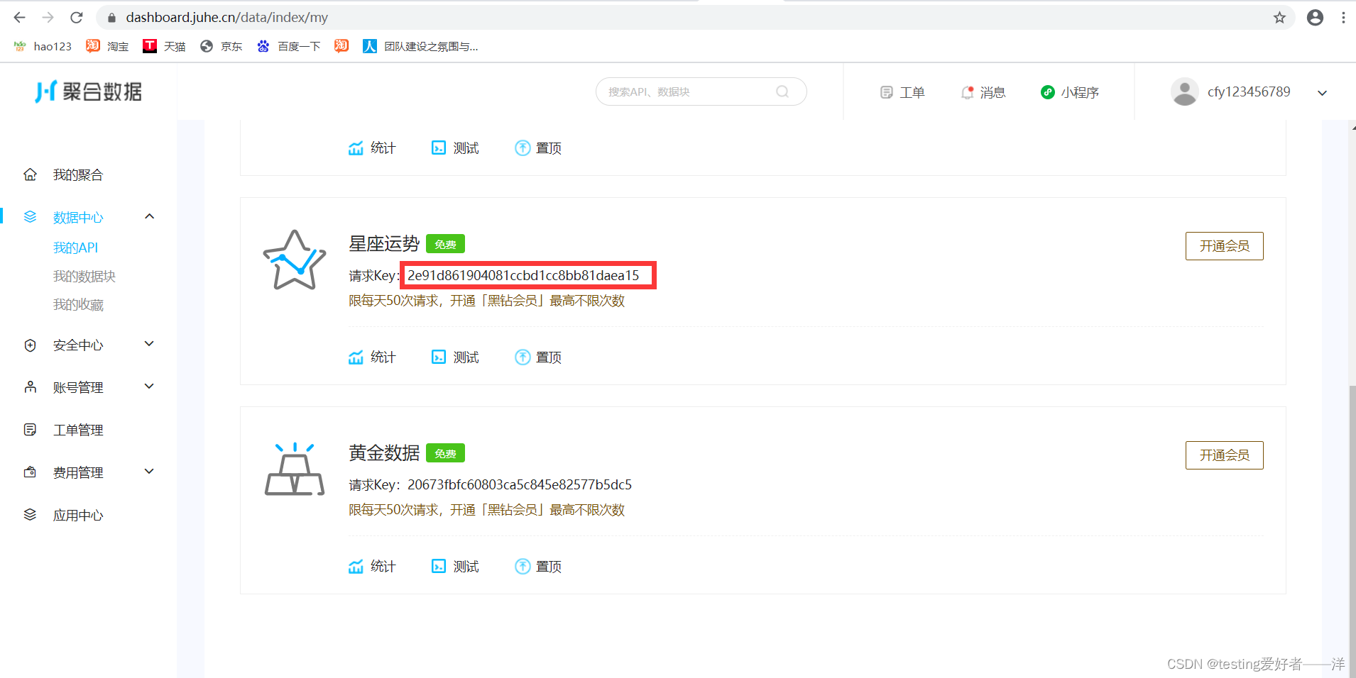Collapse the 数据中心 menu section
This screenshot has height=678, width=1356.
[x=148, y=216]
